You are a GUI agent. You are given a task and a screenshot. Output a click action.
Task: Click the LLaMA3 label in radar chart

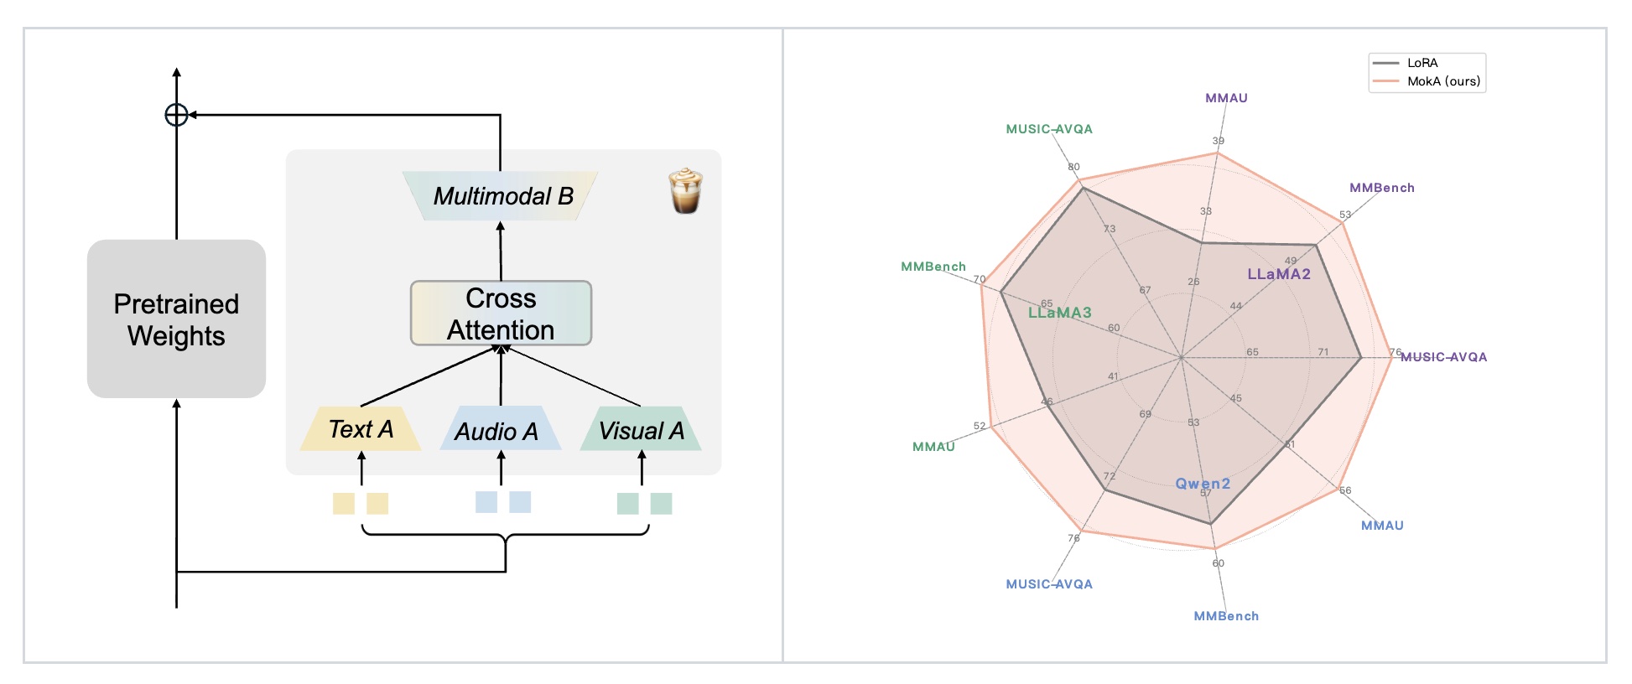pyautogui.click(x=1059, y=313)
